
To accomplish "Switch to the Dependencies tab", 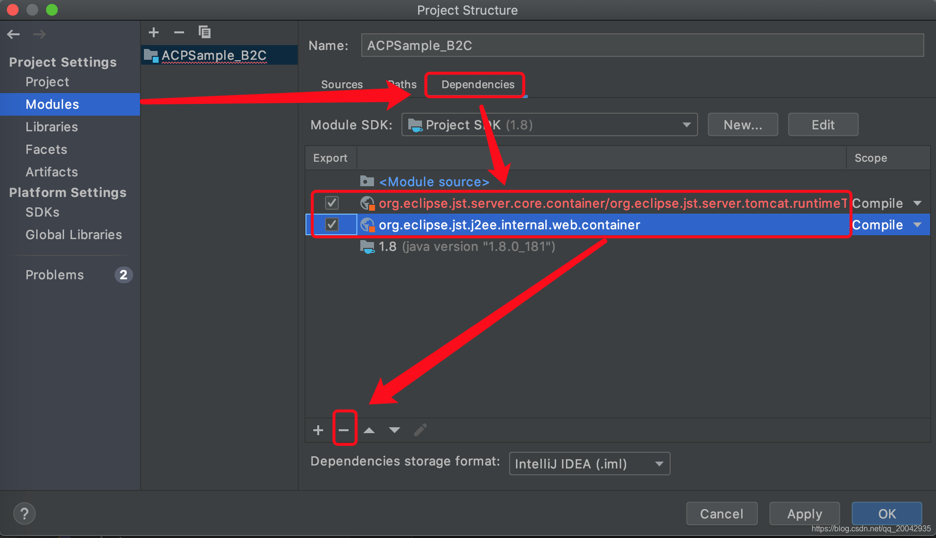I will tap(478, 84).
